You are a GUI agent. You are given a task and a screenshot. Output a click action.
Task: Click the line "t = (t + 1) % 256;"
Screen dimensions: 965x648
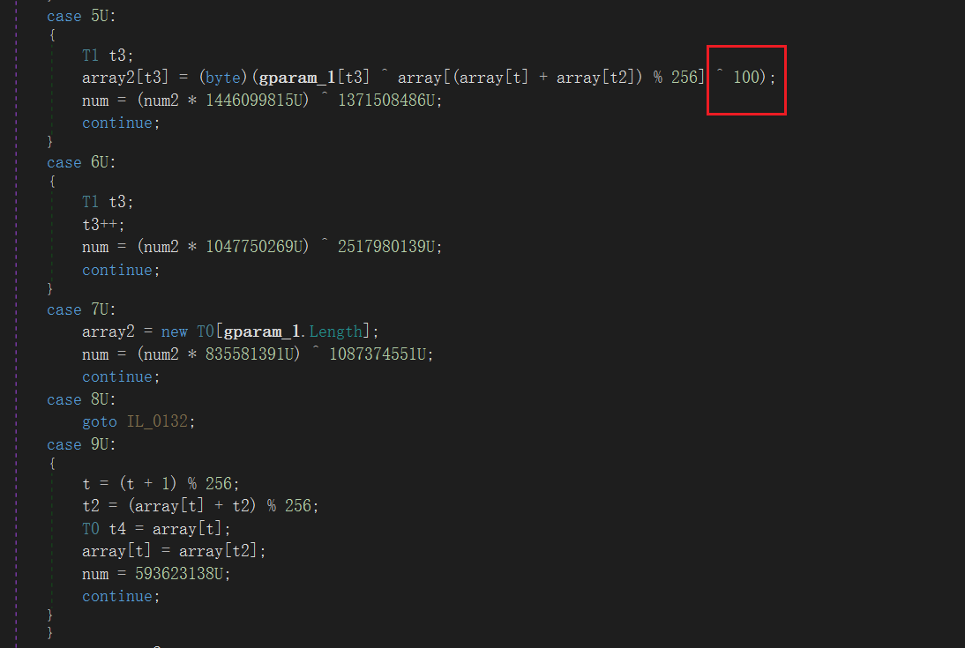pos(161,484)
